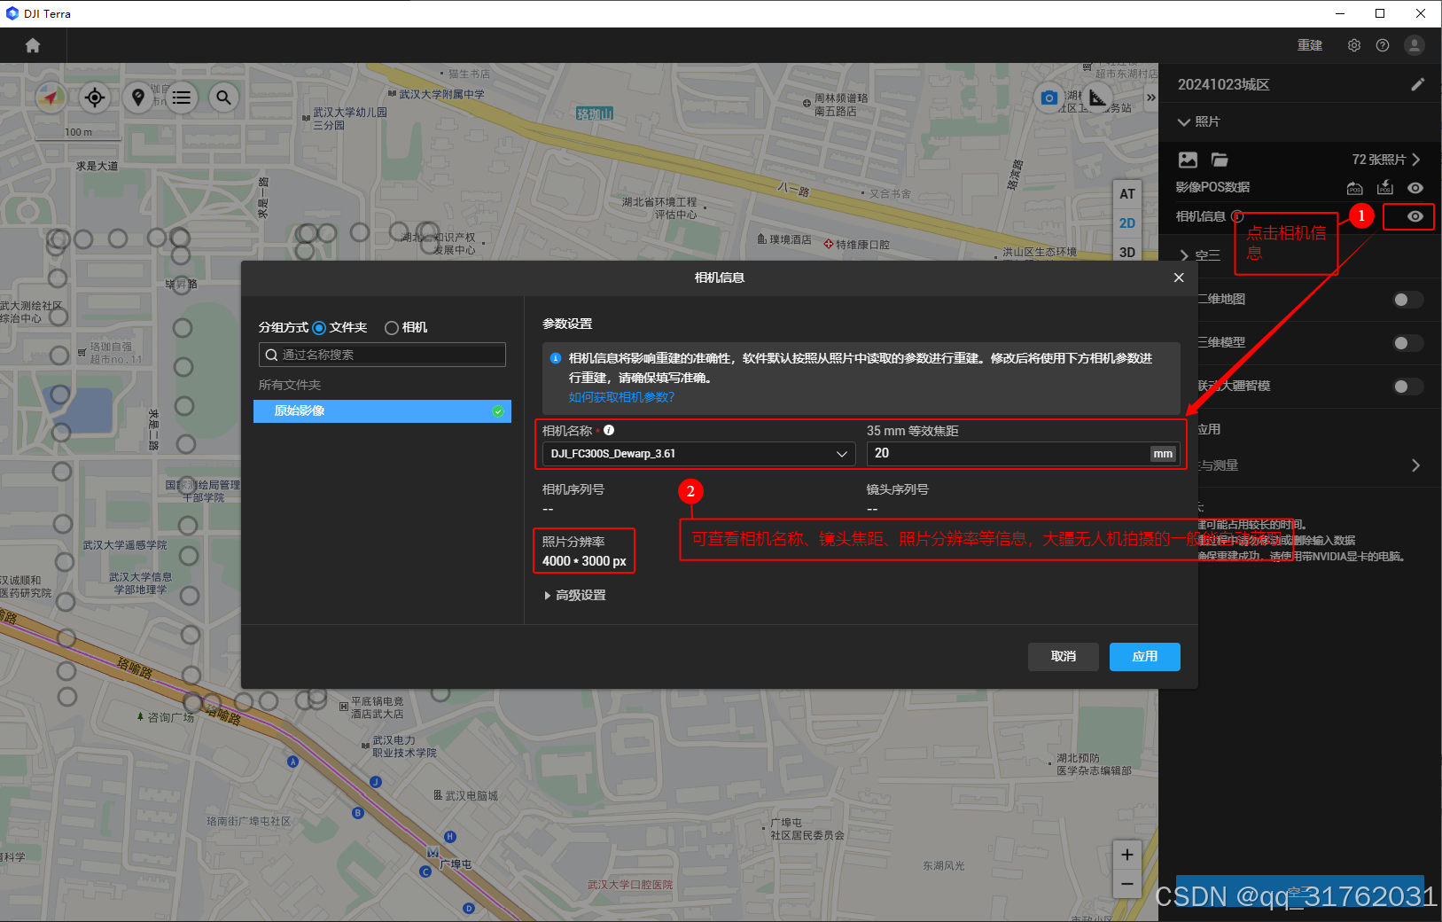Click the map pin marker tool
The height and width of the screenshot is (922, 1442).
point(138,97)
